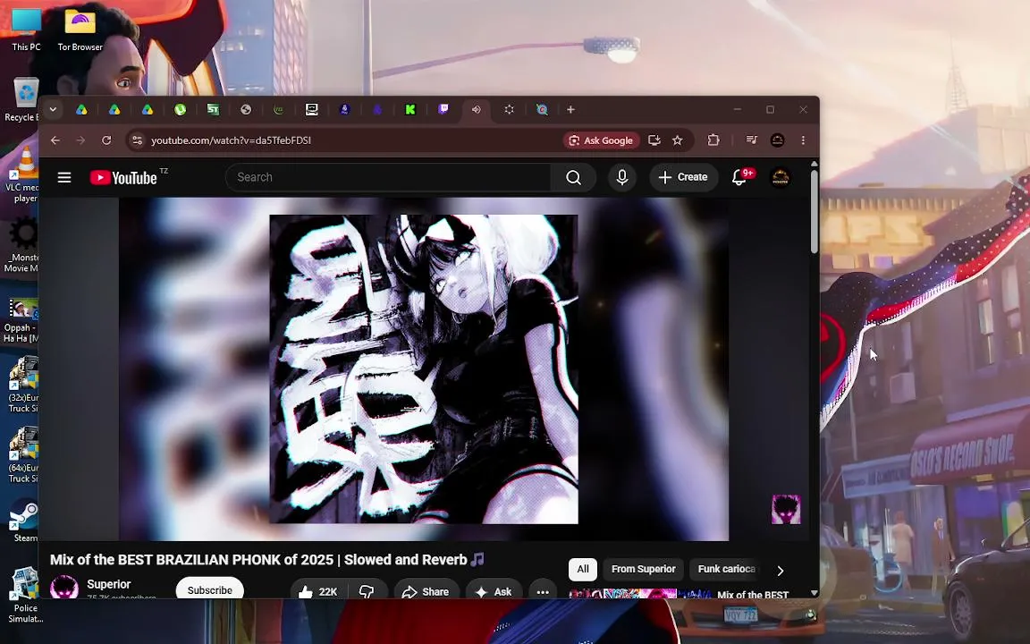
Task: Click the scrollbar down arrow
Action: [815, 593]
